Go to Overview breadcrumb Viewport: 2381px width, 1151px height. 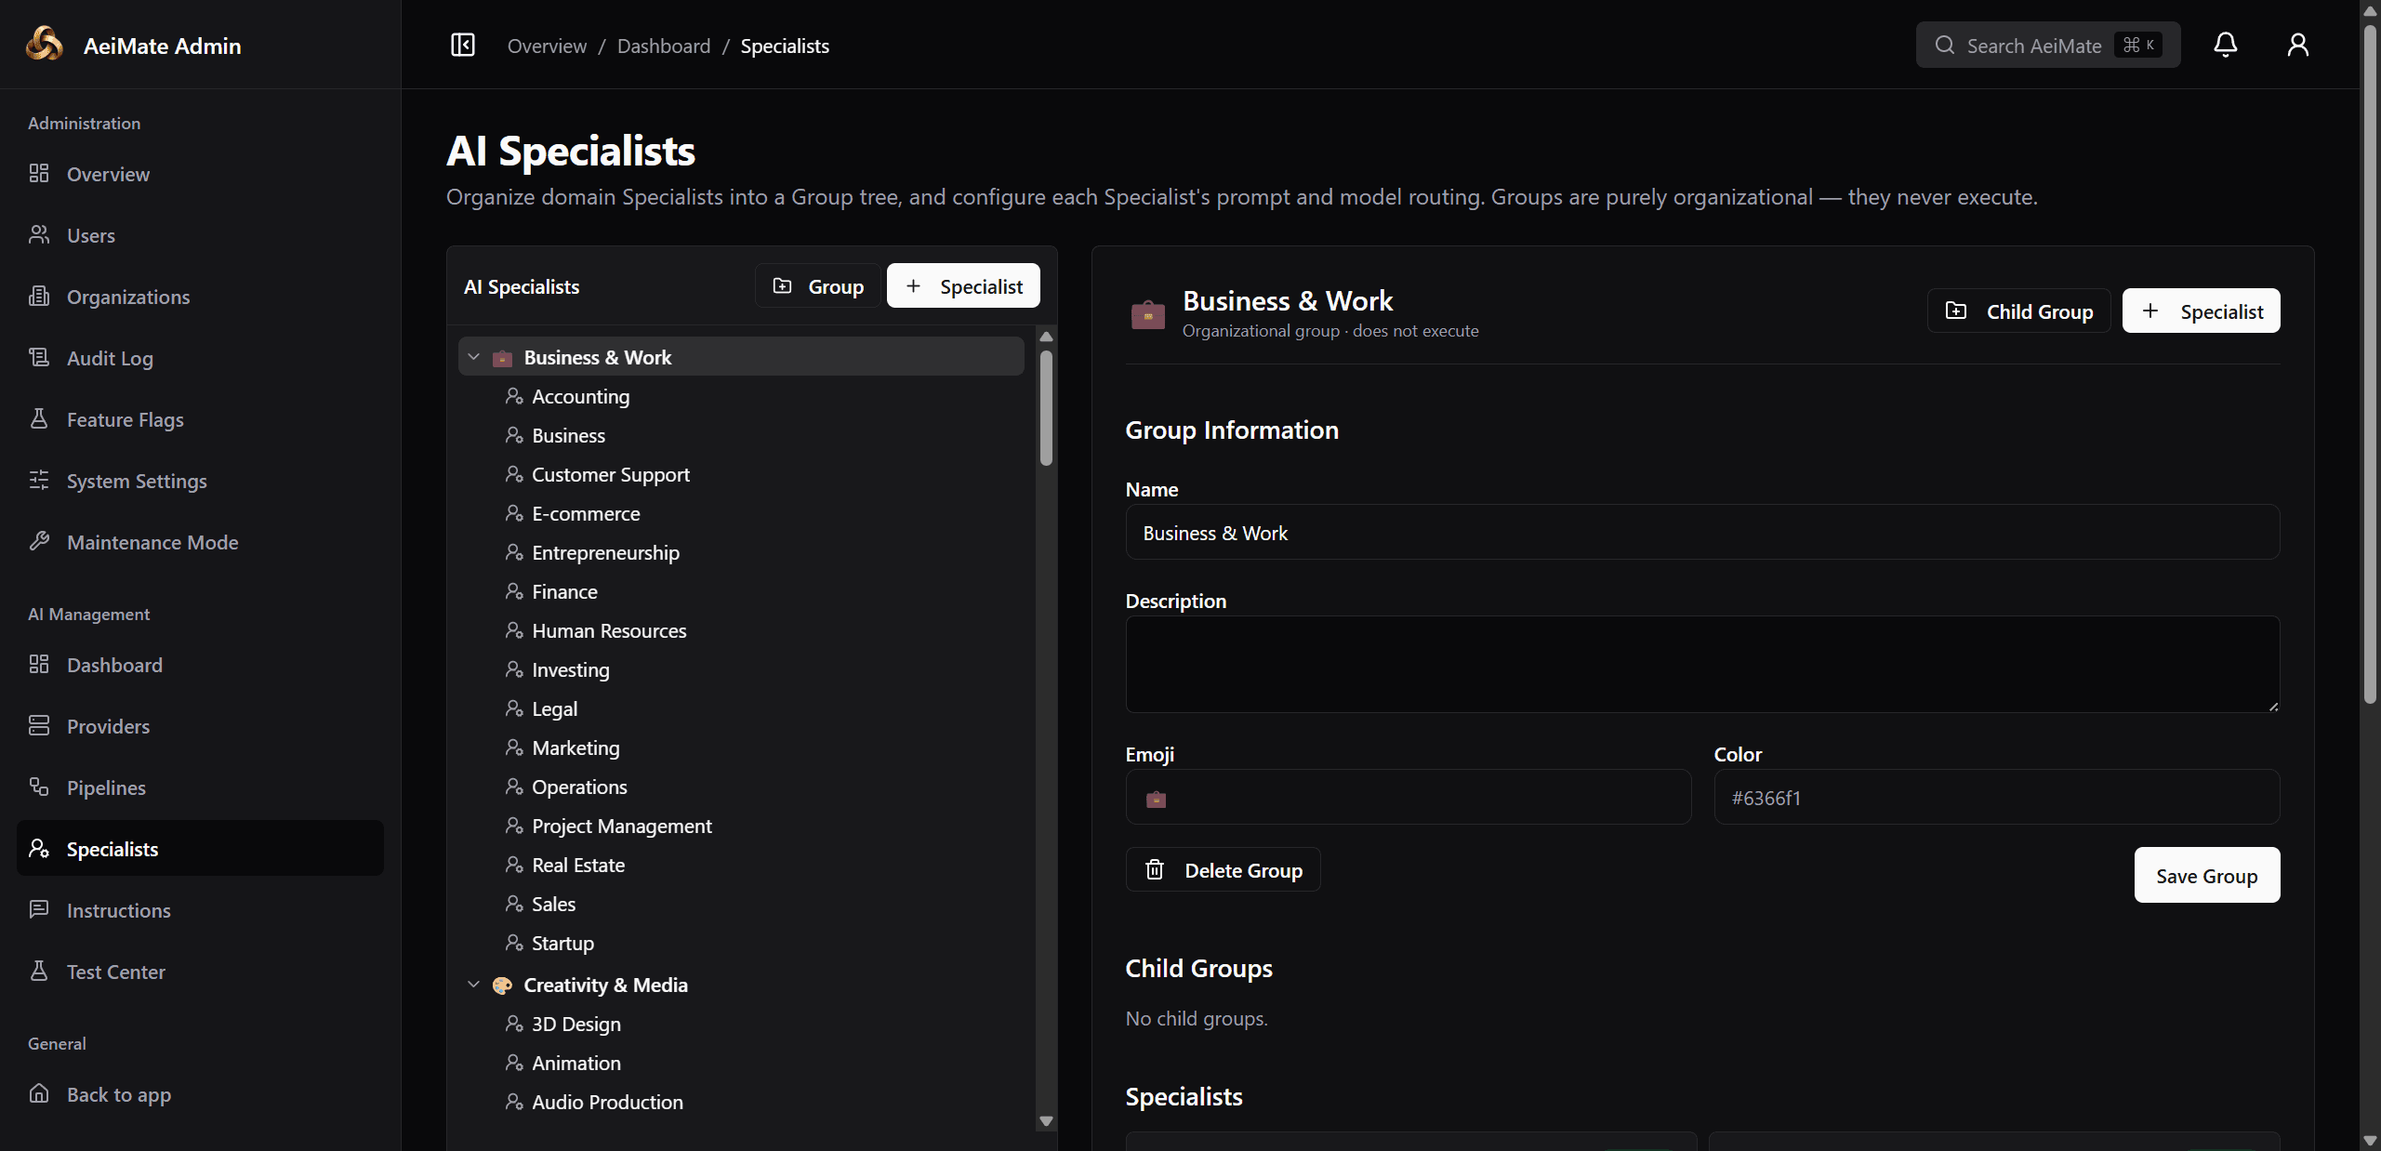tap(547, 46)
